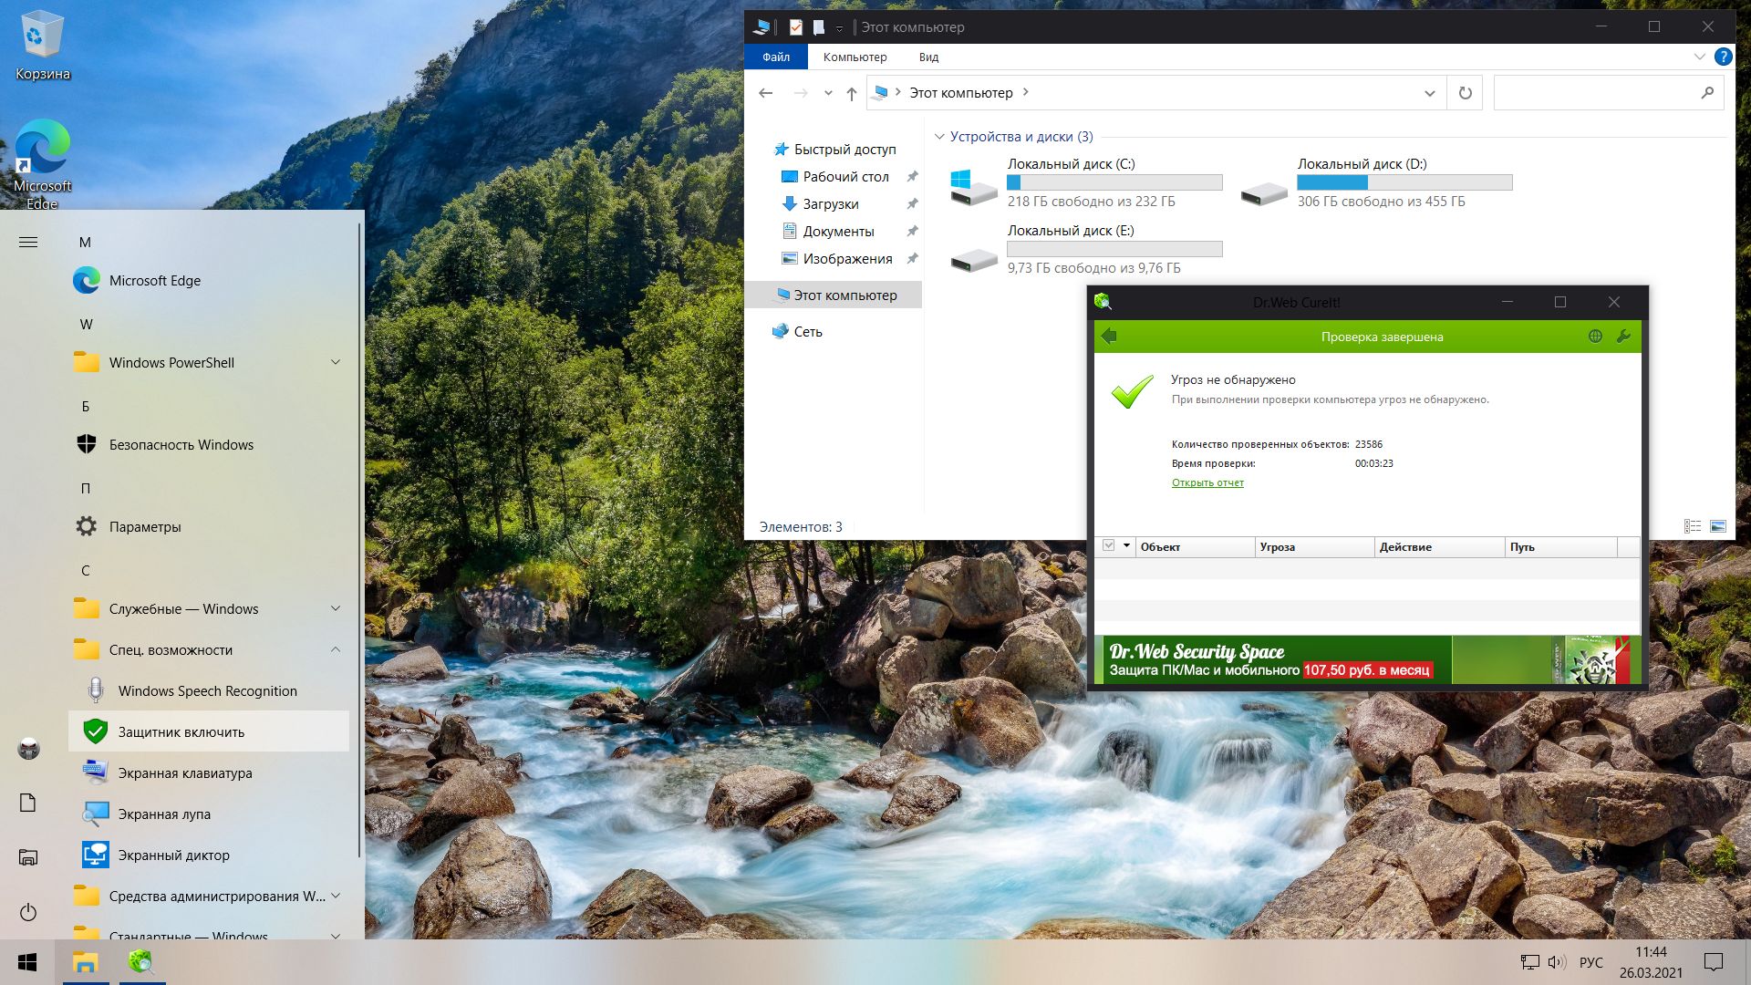Click the Explorer help question mark icon
This screenshot has height=985, width=1751.
pos(1723,57)
